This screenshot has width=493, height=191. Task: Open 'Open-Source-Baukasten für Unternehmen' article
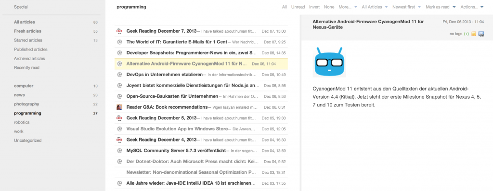coord(172,96)
